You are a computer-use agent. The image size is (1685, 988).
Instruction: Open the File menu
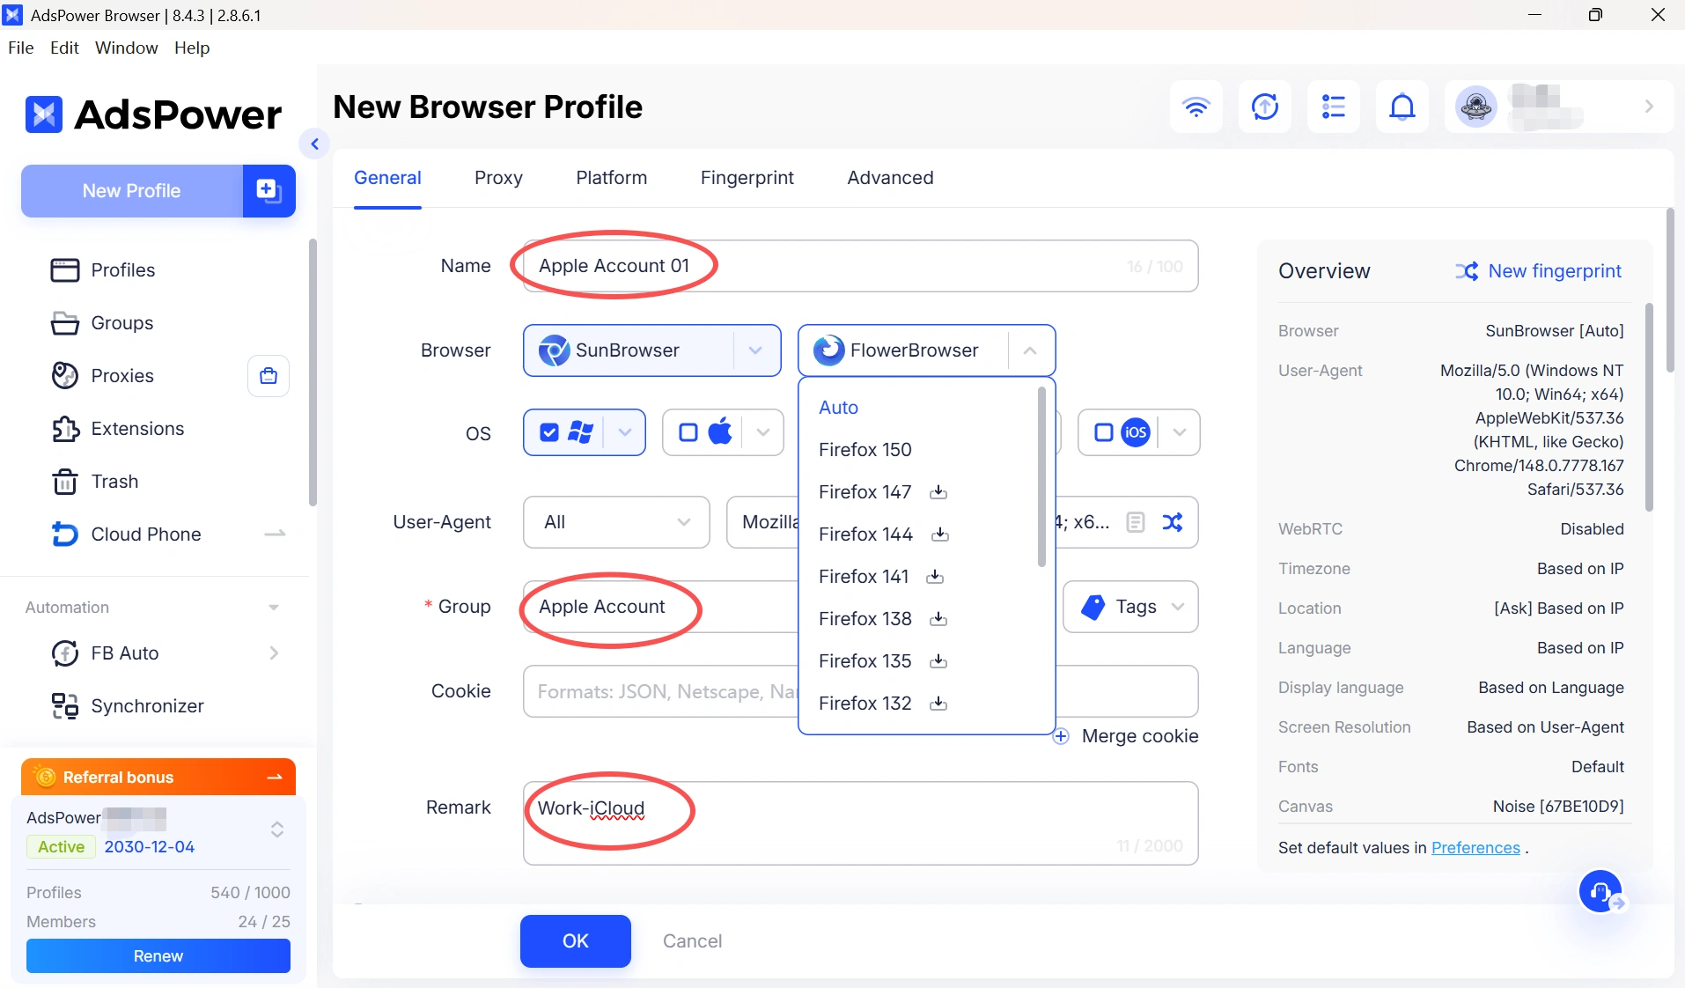20,48
